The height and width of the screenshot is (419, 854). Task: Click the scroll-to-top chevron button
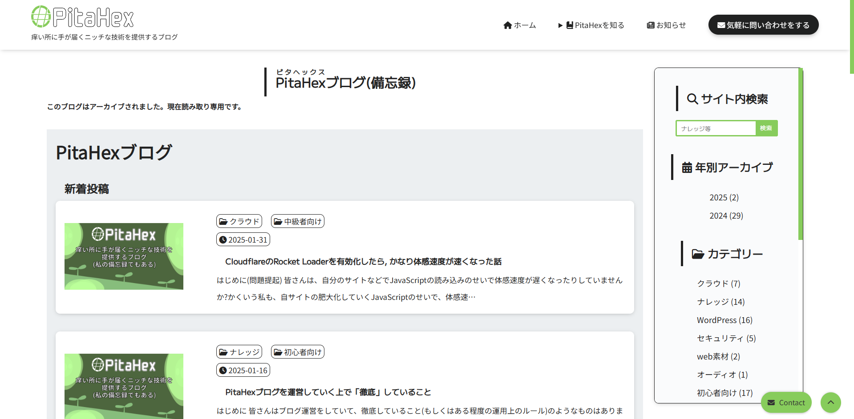[830, 403]
